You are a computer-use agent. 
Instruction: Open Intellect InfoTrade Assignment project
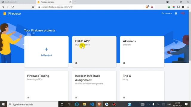coord(94,86)
